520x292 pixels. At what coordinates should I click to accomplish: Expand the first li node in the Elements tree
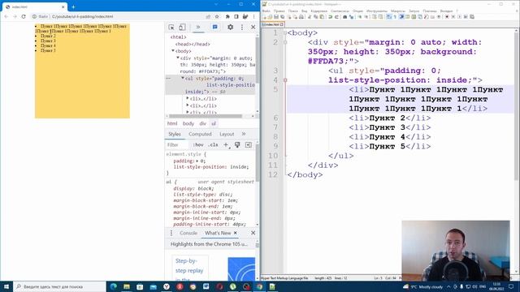tap(188, 98)
